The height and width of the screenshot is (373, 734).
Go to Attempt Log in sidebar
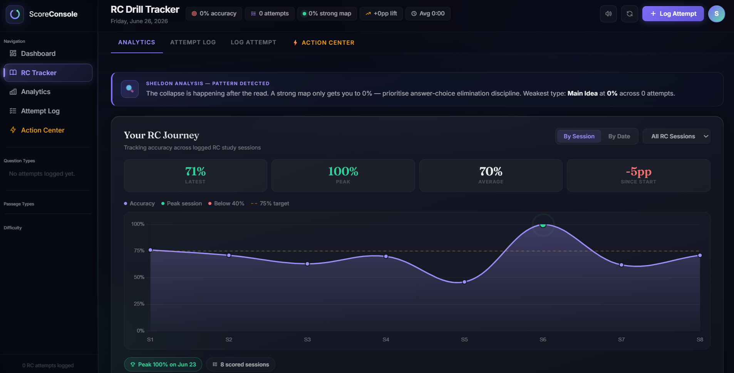pos(48,111)
